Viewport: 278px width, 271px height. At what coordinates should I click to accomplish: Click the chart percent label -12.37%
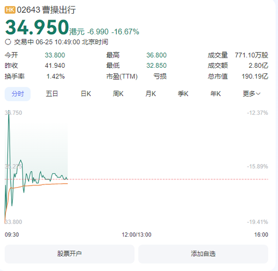click(x=257, y=113)
